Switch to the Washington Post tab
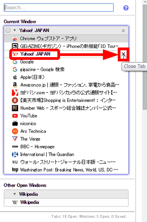This screenshot has width=147, height=222. (x=69, y=170)
